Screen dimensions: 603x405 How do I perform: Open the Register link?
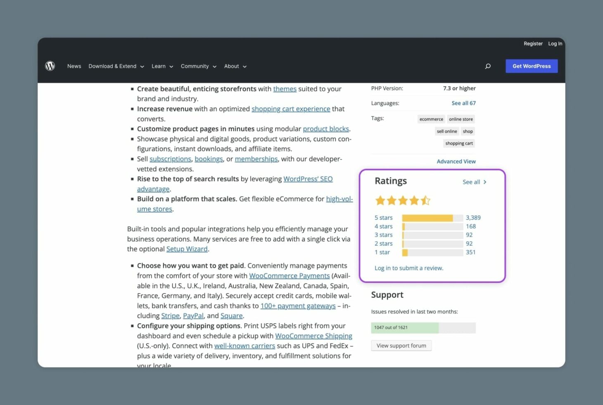point(533,43)
